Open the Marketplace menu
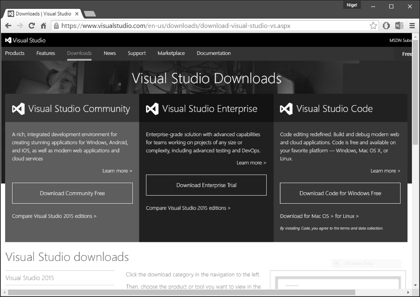 point(171,53)
